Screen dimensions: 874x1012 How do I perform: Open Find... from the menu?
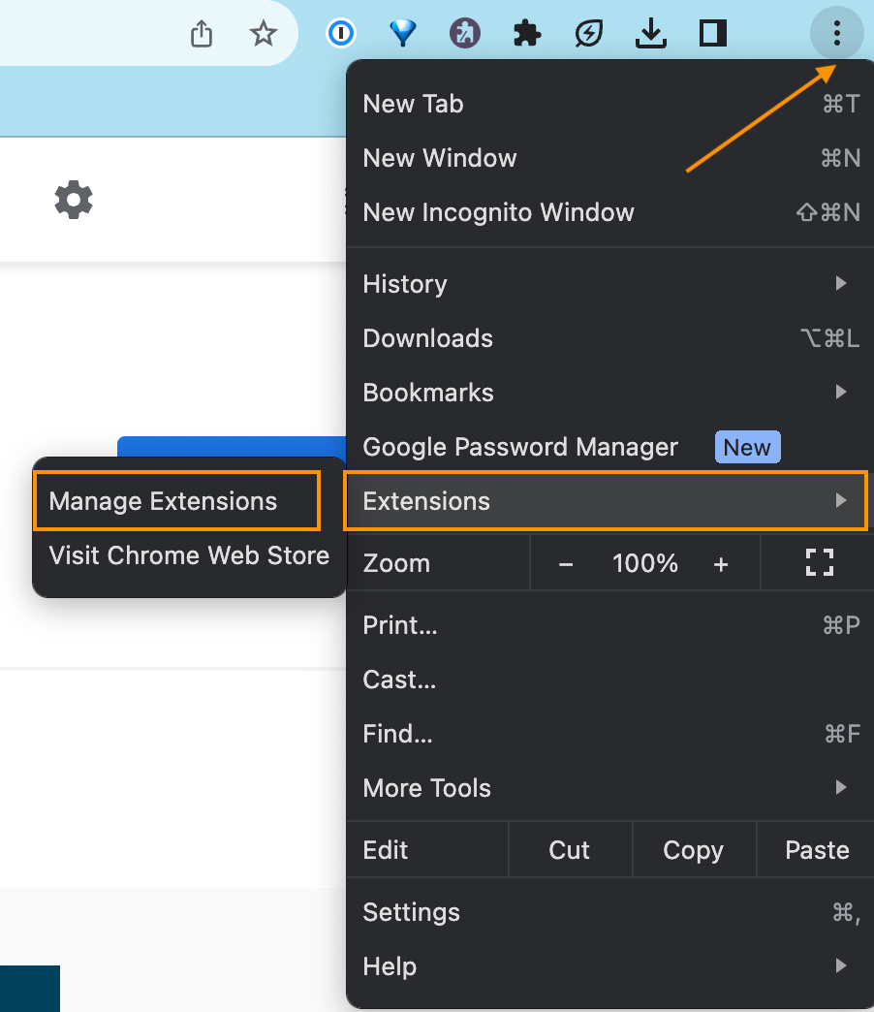pos(610,734)
